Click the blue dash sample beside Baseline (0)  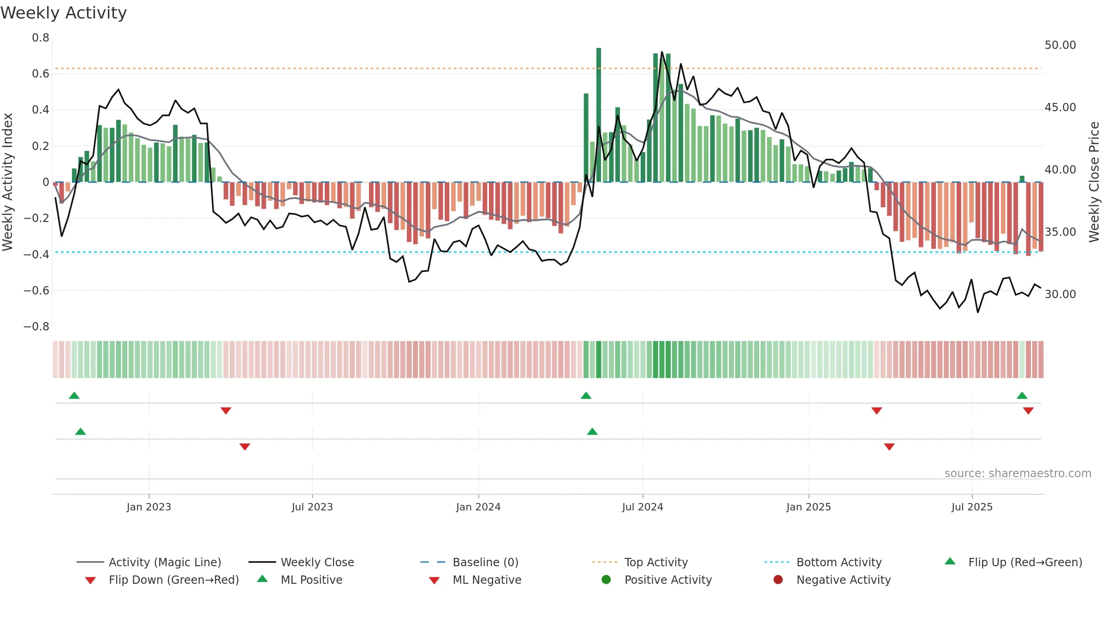433,562
